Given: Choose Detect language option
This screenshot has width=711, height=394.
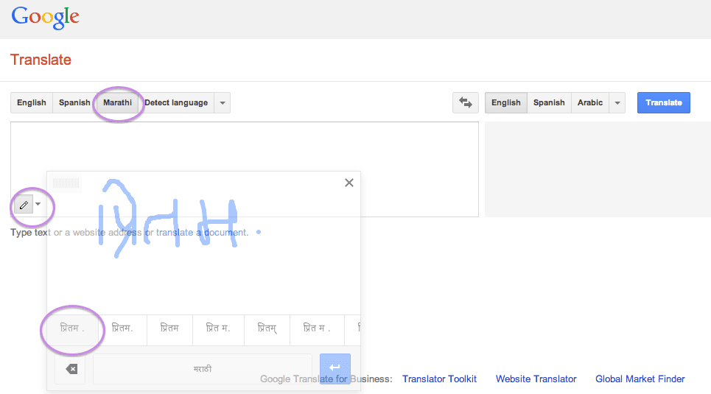Looking at the screenshot, I should coord(176,102).
